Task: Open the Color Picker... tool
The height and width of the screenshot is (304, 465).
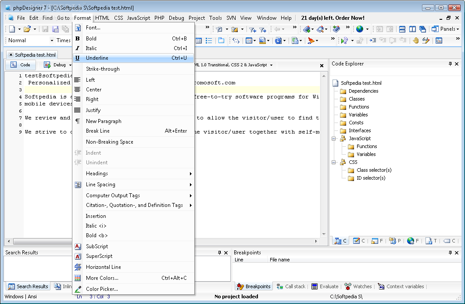Action: tap(133, 289)
